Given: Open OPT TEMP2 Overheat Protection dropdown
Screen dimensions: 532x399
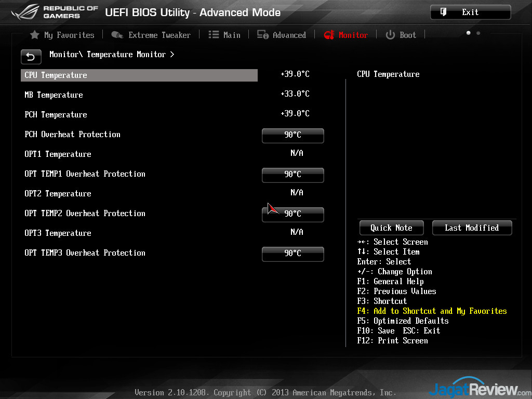Looking at the screenshot, I should point(293,214).
